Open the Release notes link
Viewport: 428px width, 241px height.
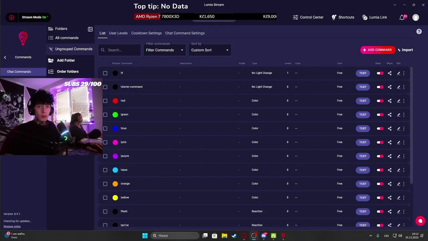click(x=12, y=227)
